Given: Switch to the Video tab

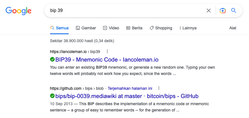Looking at the screenshot, I should click(111, 28).
